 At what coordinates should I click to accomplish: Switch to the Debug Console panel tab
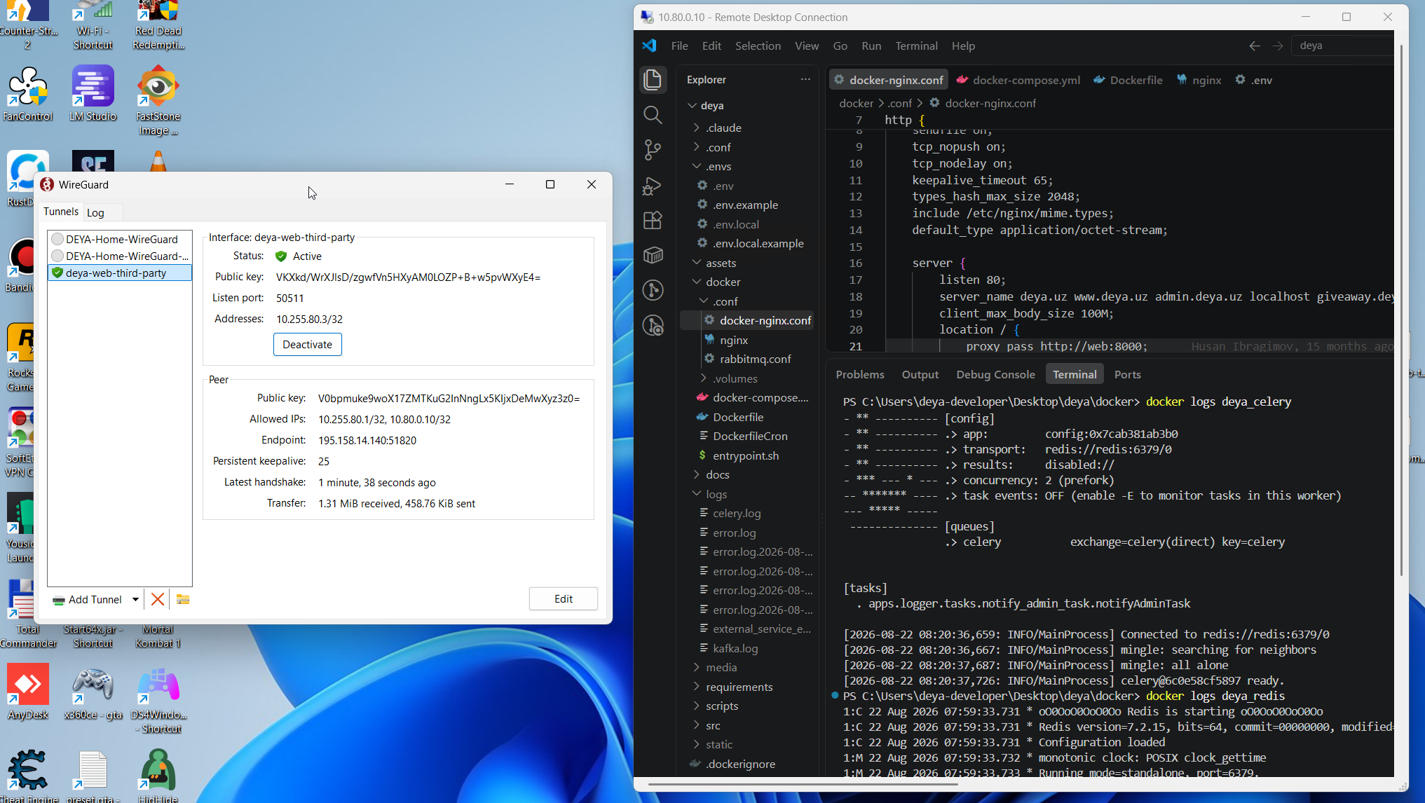coord(995,375)
